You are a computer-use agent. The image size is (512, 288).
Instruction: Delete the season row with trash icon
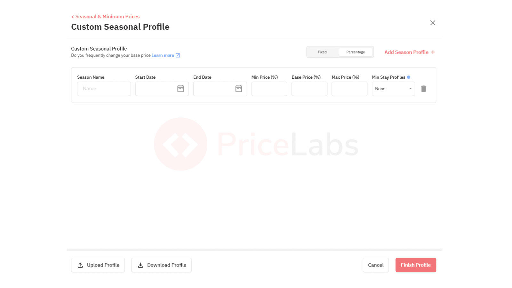[424, 89]
